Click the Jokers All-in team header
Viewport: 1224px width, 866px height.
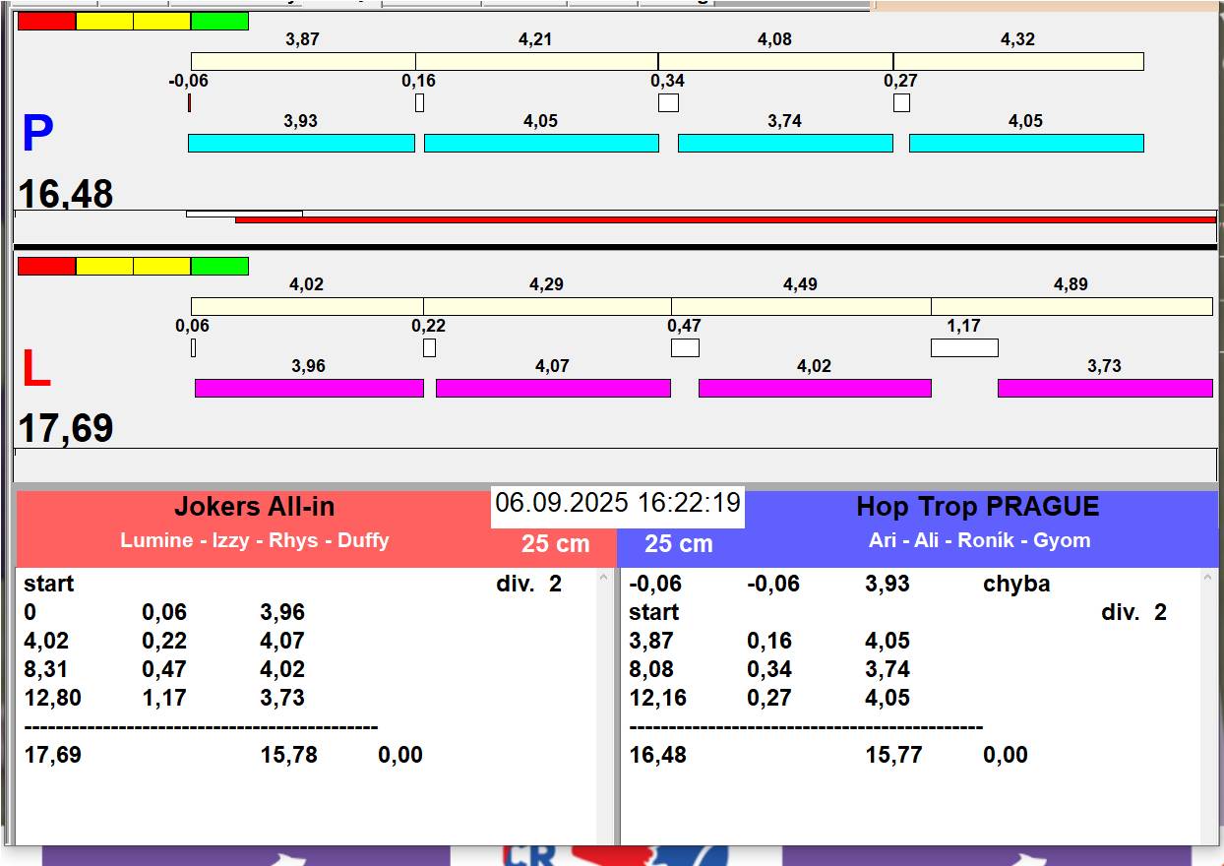pos(255,507)
